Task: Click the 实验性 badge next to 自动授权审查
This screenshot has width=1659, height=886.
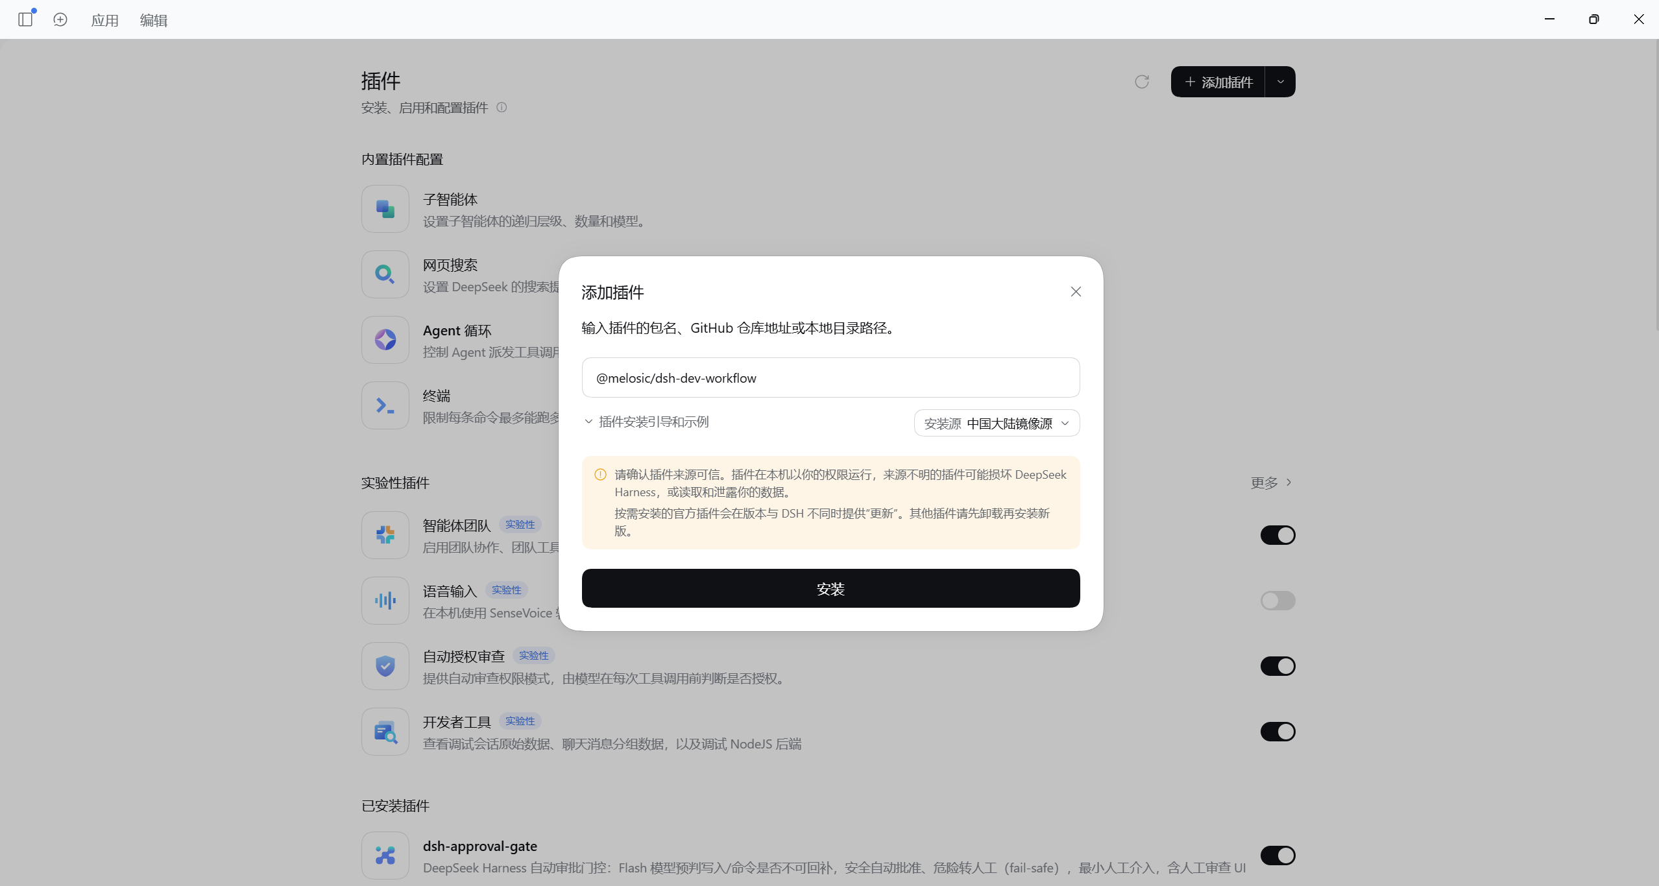Action: (534, 656)
